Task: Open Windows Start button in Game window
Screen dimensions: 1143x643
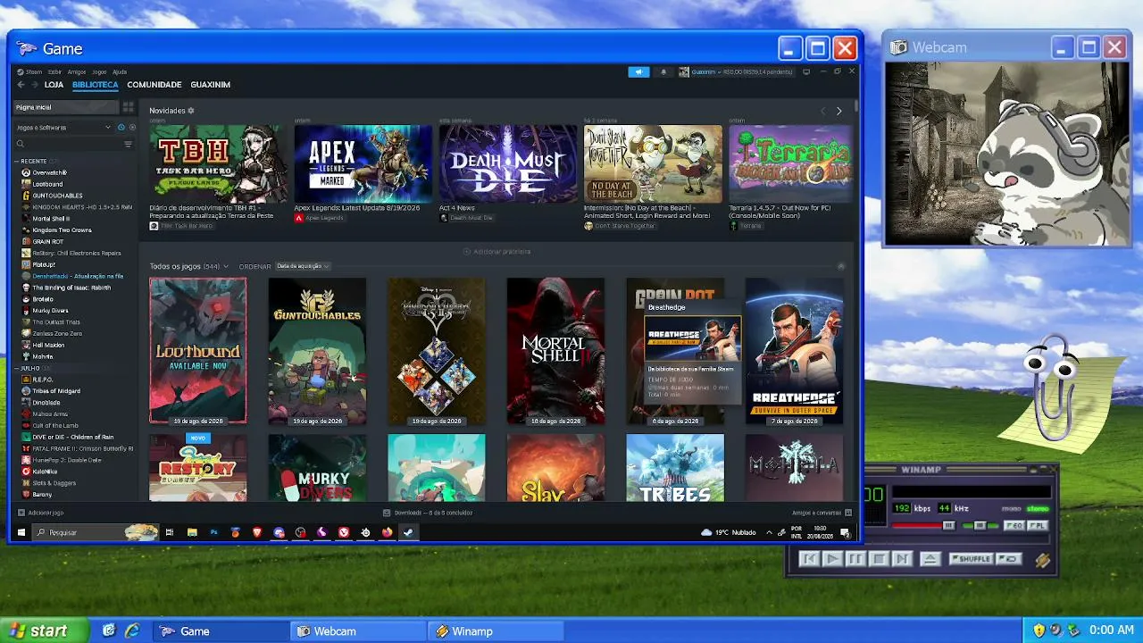Action: tap(21, 532)
